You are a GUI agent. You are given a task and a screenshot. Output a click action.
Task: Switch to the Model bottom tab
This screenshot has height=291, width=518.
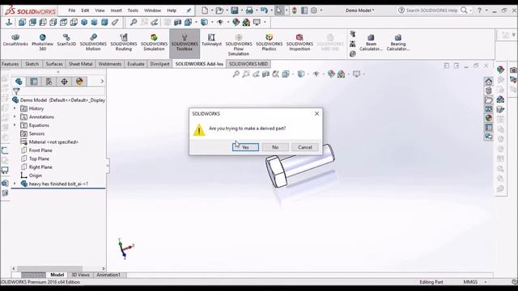[57, 275]
